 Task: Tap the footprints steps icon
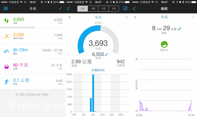(x=7, y=21)
